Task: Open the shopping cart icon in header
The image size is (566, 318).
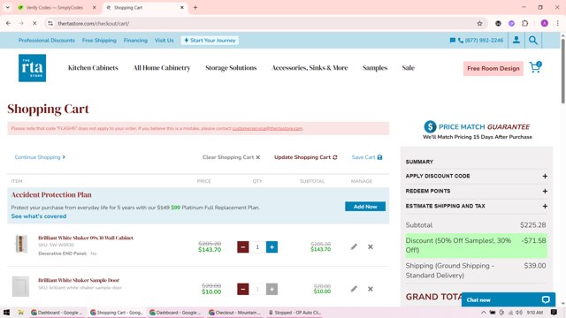Action: click(x=535, y=67)
